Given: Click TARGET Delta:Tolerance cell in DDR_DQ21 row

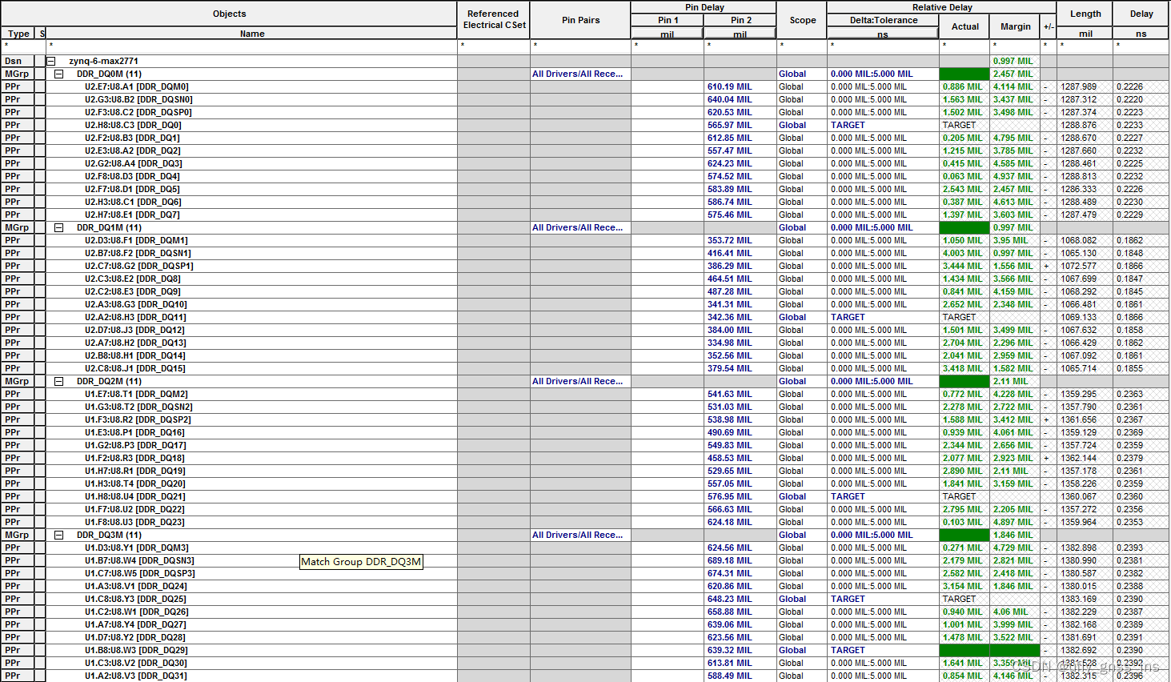Looking at the screenshot, I should point(883,496).
